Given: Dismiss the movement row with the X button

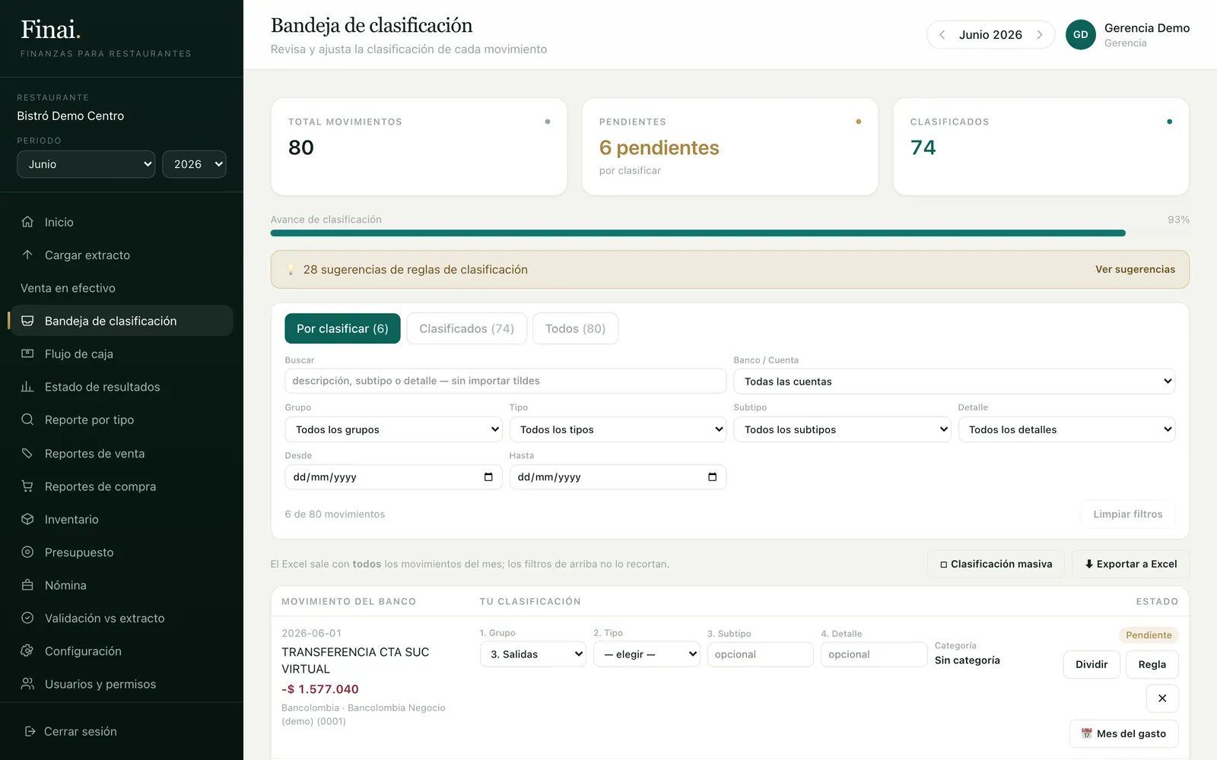Looking at the screenshot, I should pos(1162,698).
